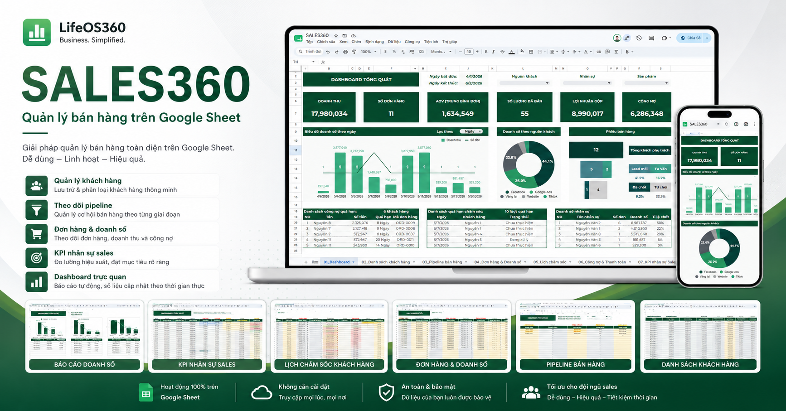Switch to 04_Đơn hàng & Doanh số tab

500,262
